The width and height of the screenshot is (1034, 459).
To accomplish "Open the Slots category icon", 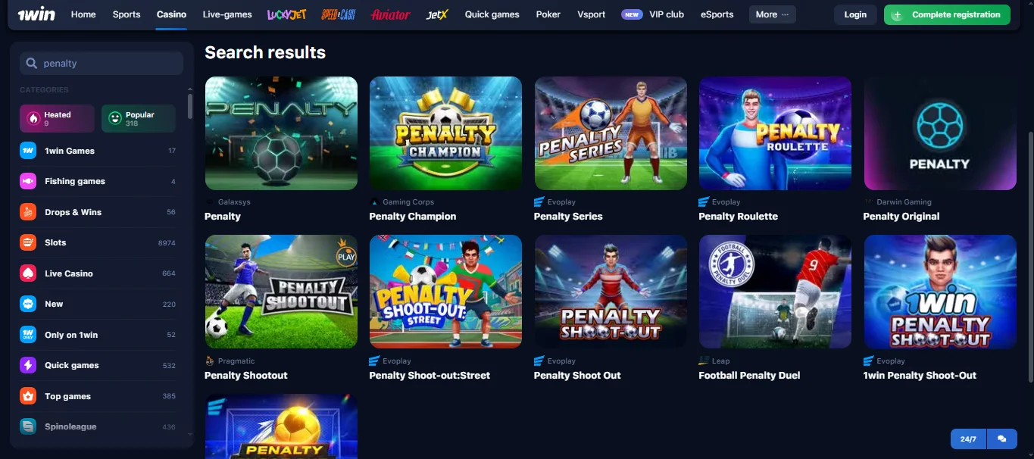I will tap(28, 242).
